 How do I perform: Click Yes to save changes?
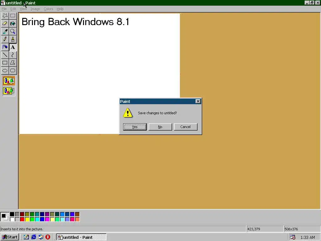135,127
